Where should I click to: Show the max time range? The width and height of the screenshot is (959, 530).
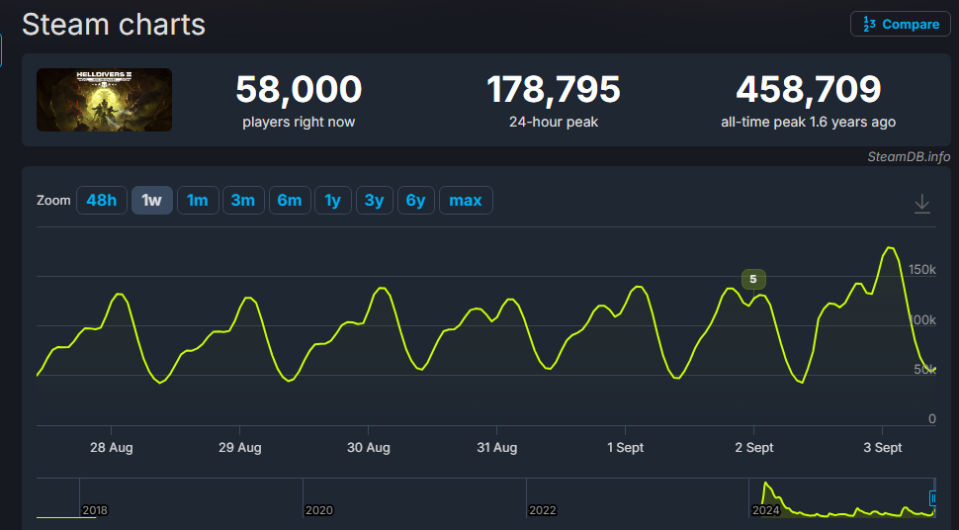coord(466,200)
